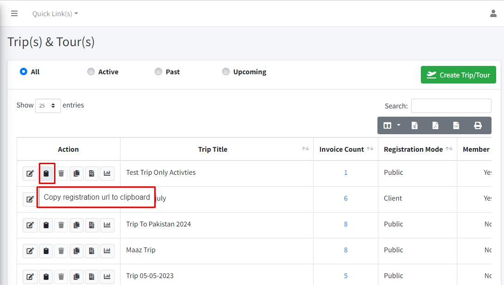The image size is (504, 285).
Task: Export table to Excel
Action: pos(414,125)
